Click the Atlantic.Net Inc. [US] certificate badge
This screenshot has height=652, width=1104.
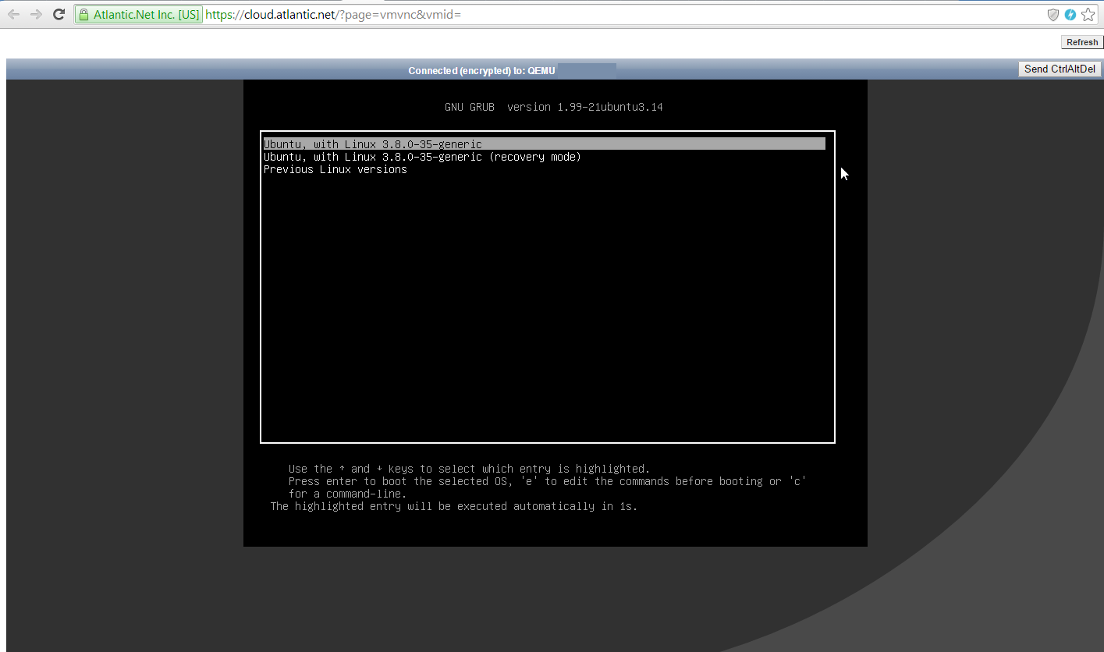coord(139,15)
